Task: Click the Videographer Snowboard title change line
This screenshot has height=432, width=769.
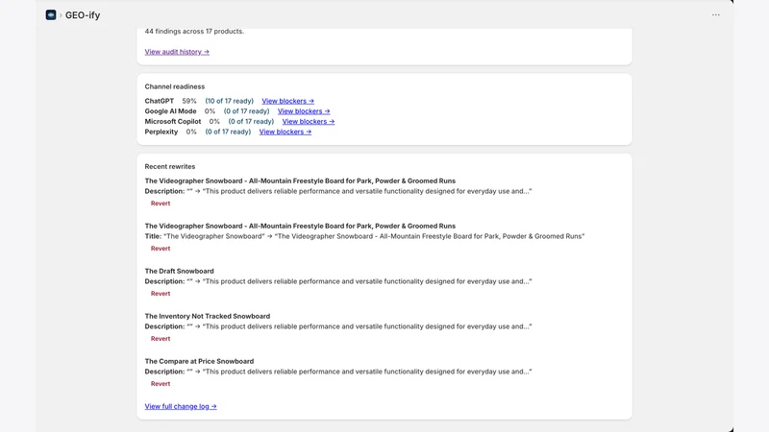Action: tap(364, 236)
